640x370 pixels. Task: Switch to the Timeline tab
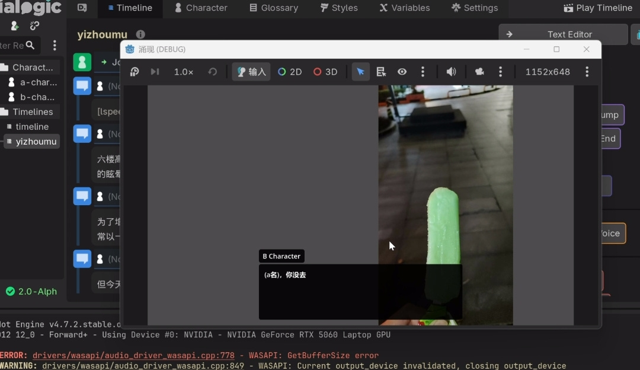(130, 8)
